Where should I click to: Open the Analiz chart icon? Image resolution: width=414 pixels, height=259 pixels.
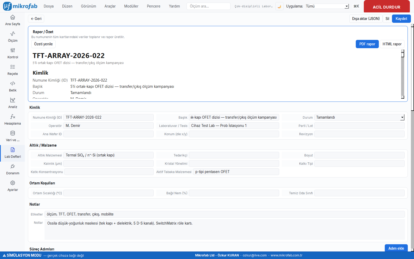[12, 100]
